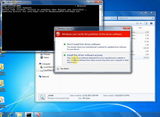Open the address bar history dropdown
This screenshot has height=117, width=160.
point(112,18)
